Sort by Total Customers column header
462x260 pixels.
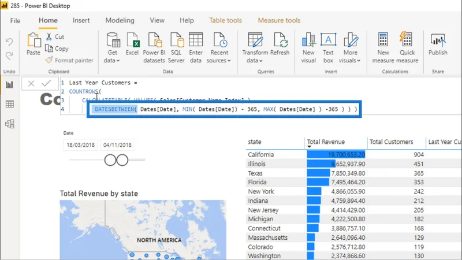click(392, 142)
